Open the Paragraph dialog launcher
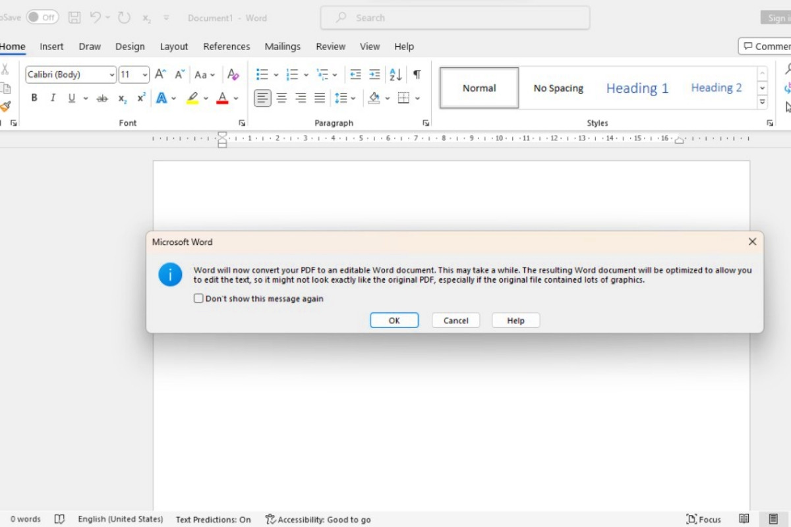 [x=426, y=123]
